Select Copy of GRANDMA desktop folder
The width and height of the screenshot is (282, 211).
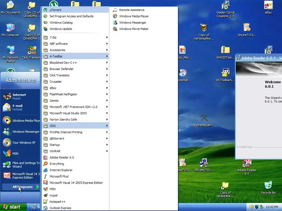225,190
